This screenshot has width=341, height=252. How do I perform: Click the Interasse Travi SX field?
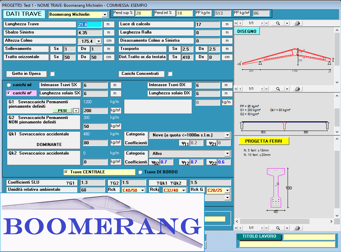tap(96, 85)
